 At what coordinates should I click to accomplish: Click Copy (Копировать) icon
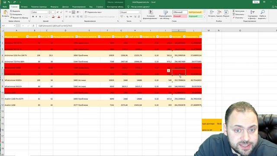(x=11, y=14)
